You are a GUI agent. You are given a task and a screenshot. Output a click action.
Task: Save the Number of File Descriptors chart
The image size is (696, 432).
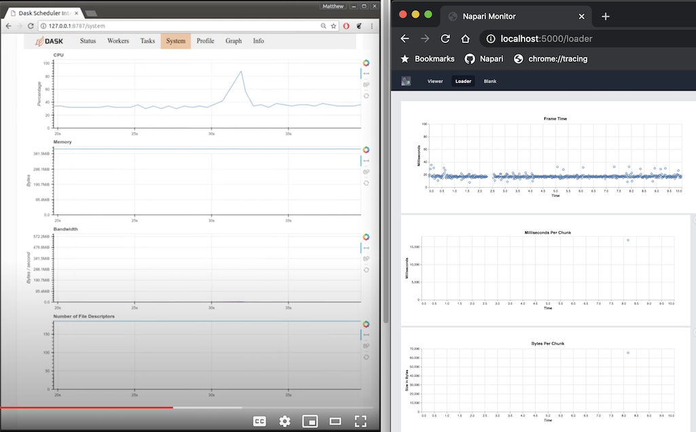(x=366, y=344)
